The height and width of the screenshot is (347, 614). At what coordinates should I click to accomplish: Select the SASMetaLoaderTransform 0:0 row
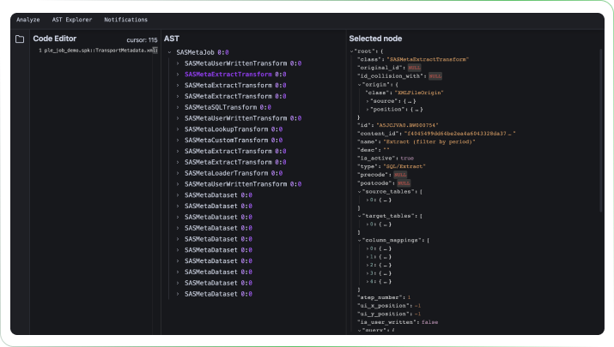pos(234,173)
